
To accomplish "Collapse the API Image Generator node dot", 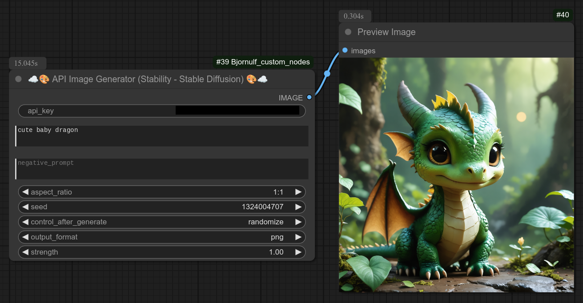I will coord(18,79).
